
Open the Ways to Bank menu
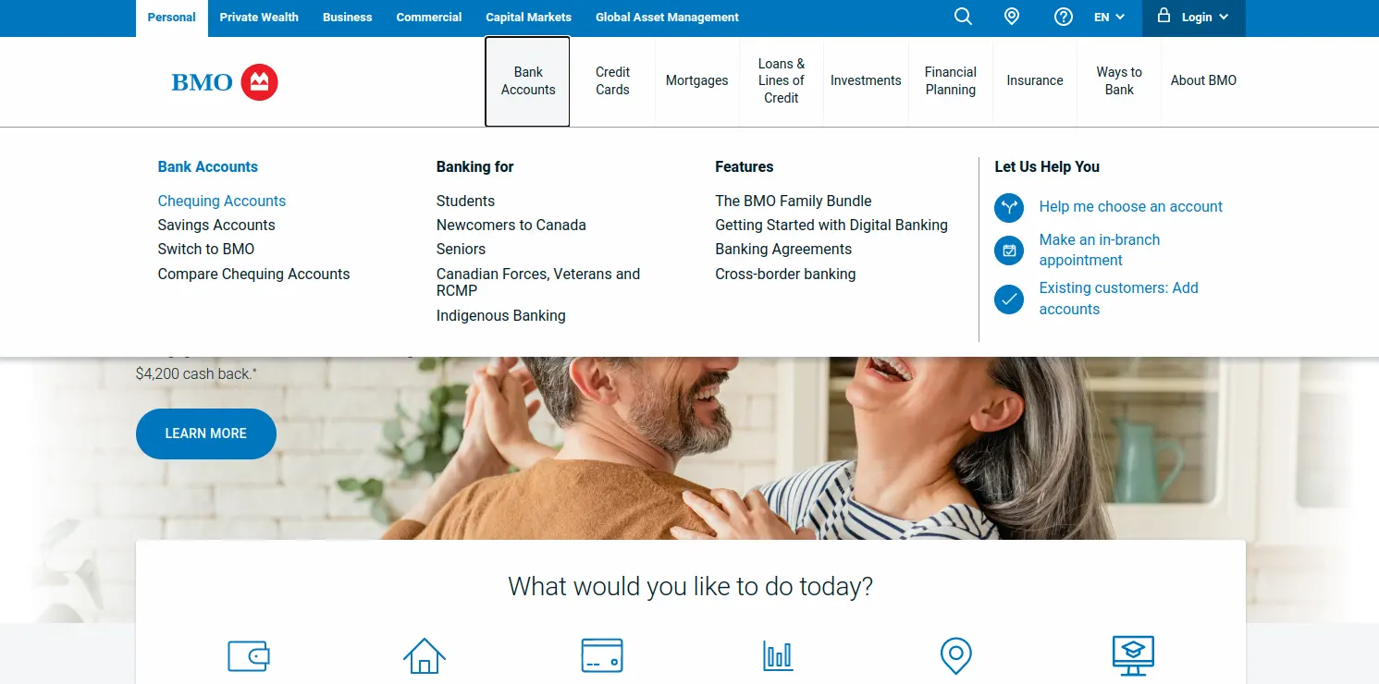coord(1119,81)
